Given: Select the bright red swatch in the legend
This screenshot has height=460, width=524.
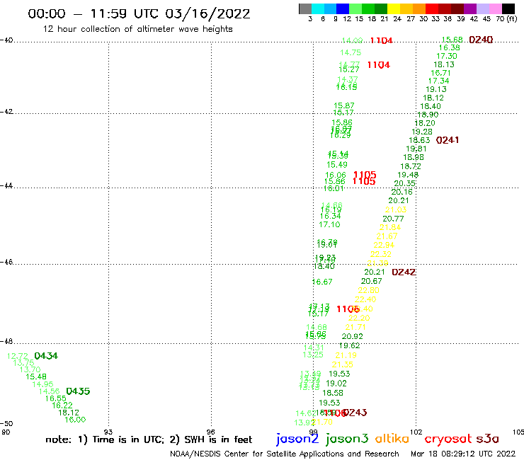Looking at the screenshot, I should pos(432,9).
